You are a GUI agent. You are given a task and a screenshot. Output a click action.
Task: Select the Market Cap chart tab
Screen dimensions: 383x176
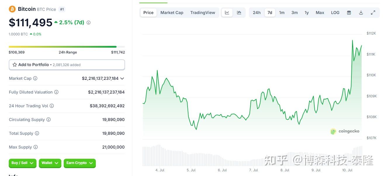pos(172,12)
